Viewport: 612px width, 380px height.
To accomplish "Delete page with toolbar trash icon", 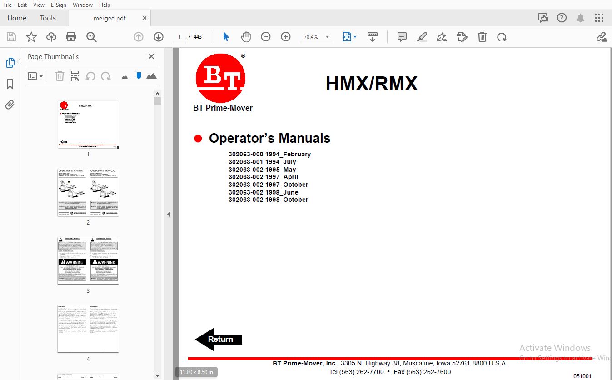I will pyautogui.click(x=483, y=37).
